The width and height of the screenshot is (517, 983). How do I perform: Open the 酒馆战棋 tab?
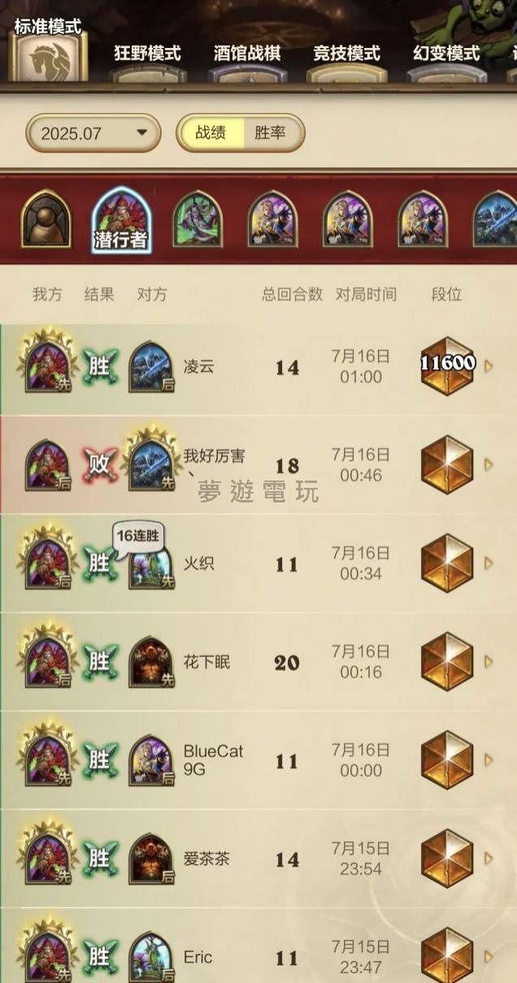point(247,54)
